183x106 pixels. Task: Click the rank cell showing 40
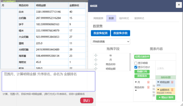coord(77,12)
